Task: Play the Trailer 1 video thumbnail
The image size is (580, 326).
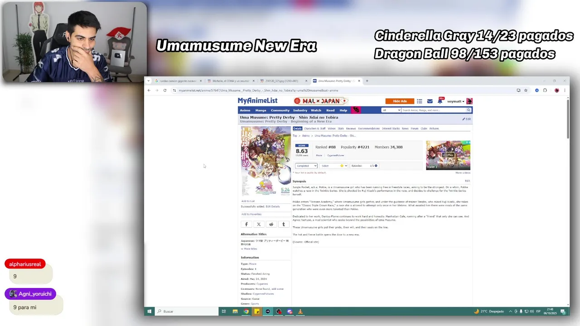Action: coord(448,155)
